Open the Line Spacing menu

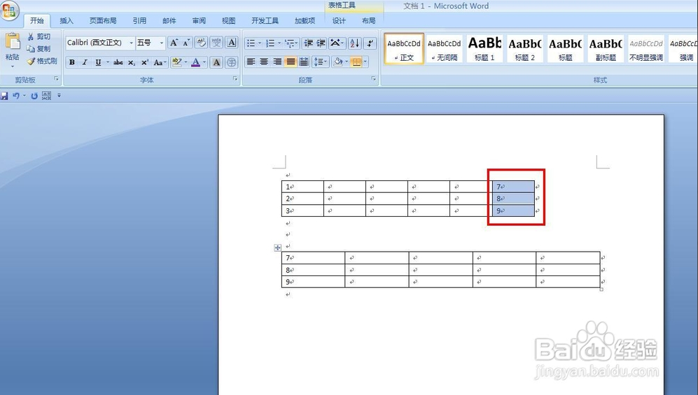pyautogui.click(x=320, y=62)
